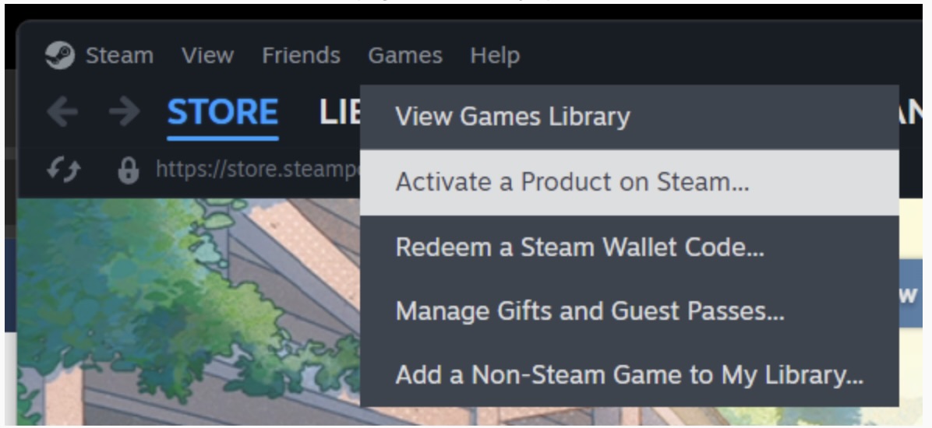Reload the store page with refresh icon
This screenshot has height=428, width=932.
coord(64,170)
